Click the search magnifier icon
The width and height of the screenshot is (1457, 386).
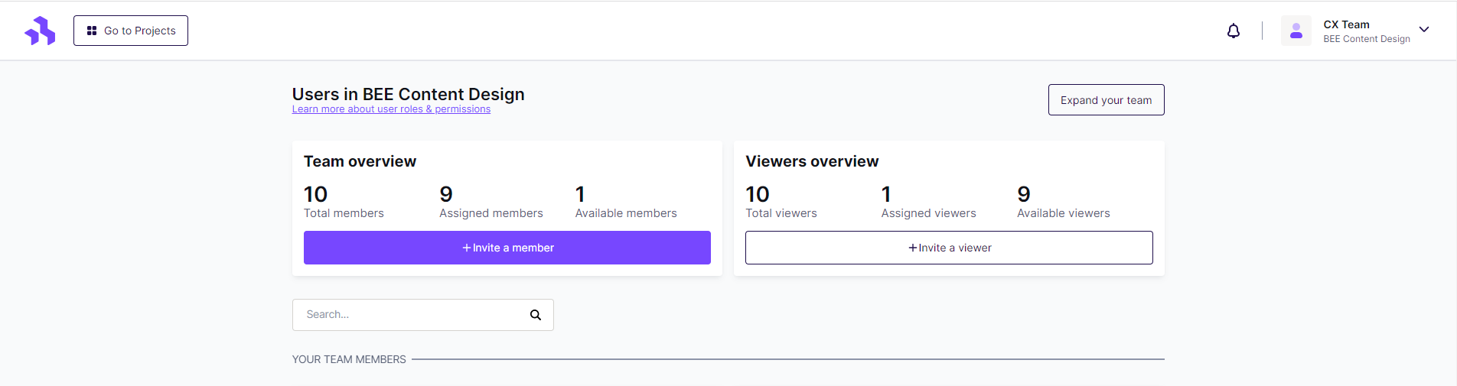tap(536, 315)
